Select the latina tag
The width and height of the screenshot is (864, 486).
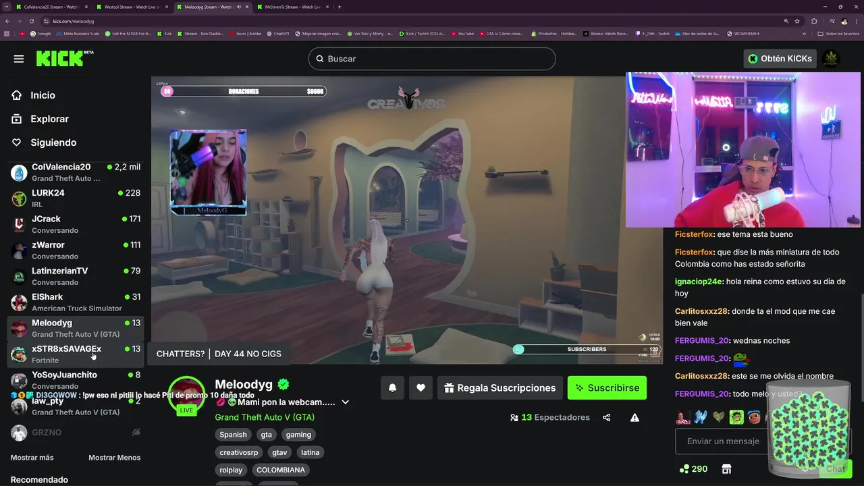pos(310,452)
